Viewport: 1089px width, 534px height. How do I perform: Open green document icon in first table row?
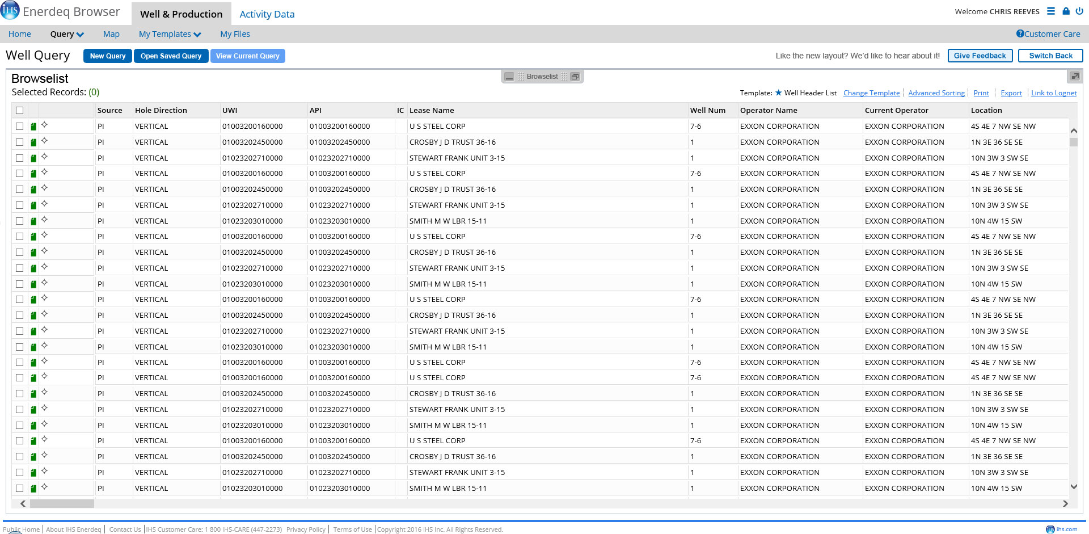click(x=33, y=127)
